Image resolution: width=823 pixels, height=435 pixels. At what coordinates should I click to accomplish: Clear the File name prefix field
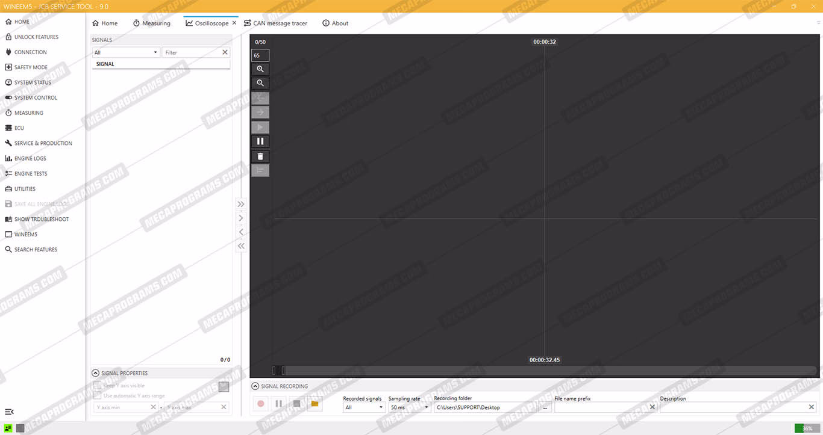[x=652, y=407]
